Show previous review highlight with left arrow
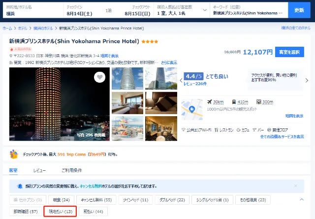The height and width of the screenshot is (219, 315). click(181, 81)
